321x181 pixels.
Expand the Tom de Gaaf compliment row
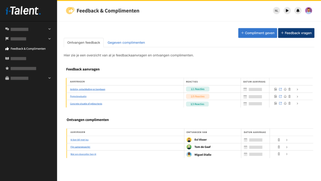tap(287, 147)
